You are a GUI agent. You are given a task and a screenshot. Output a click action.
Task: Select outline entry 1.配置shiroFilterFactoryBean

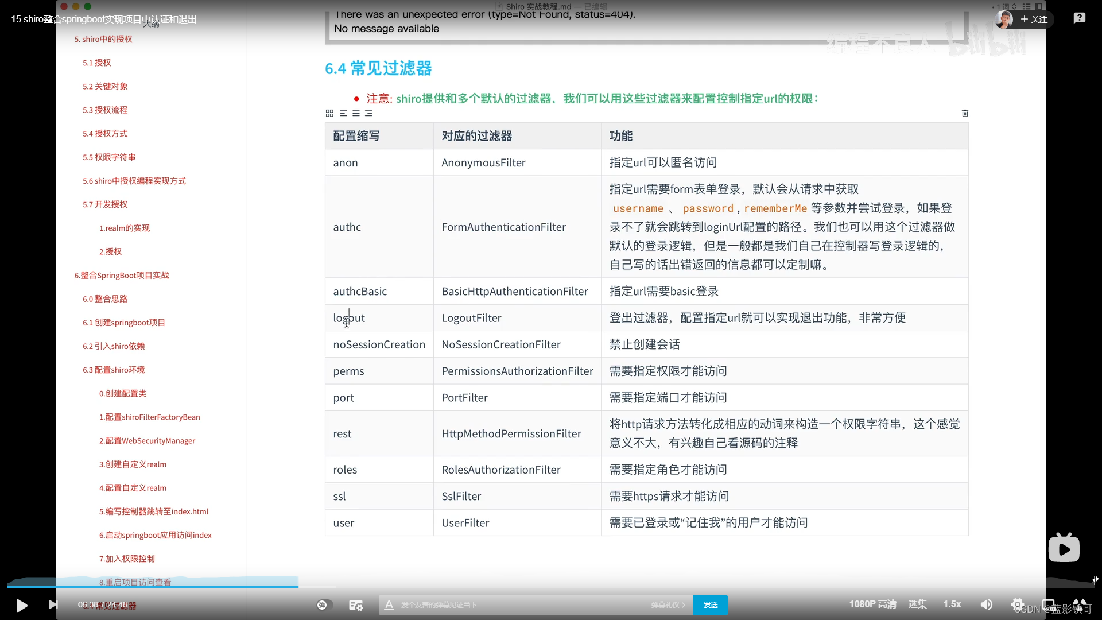click(150, 417)
